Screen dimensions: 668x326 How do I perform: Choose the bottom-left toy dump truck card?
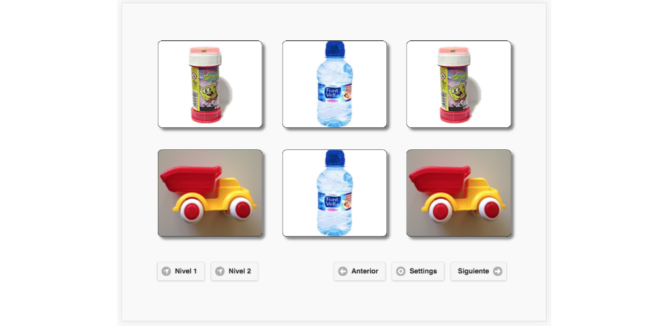point(210,193)
